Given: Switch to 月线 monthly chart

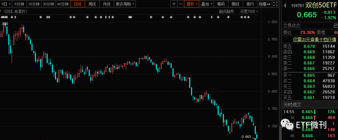Looking at the screenshot, I should point(106,4).
